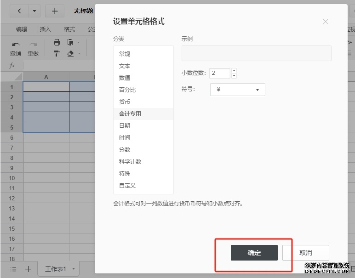Select column A header
Viewport: 355px width, 278px height.
point(46,77)
